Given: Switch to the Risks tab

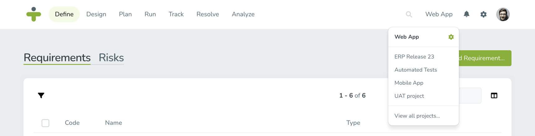Looking at the screenshot, I should [x=111, y=58].
